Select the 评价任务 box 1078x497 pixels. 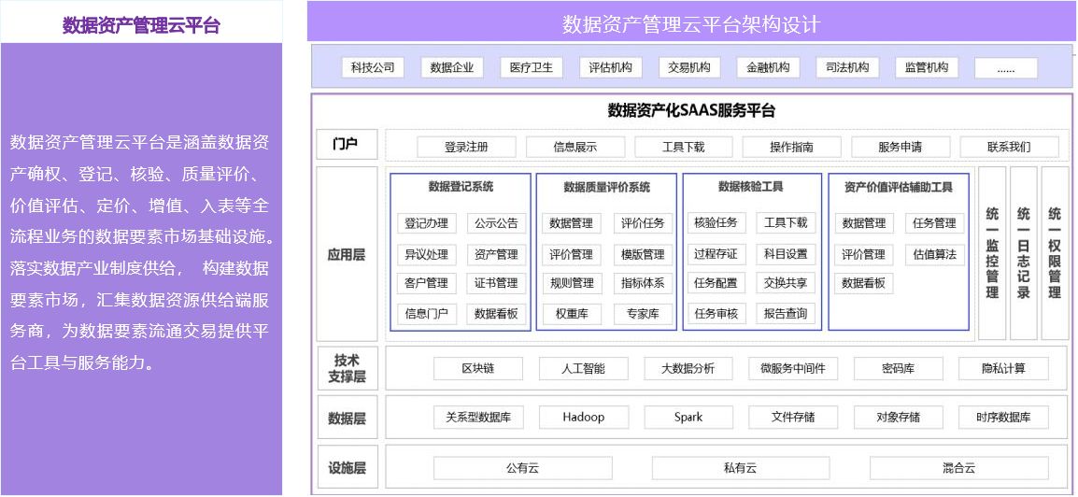(x=643, y=222)
